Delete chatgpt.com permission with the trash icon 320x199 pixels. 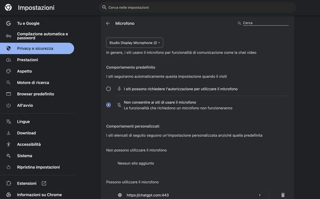coord(283,195)
